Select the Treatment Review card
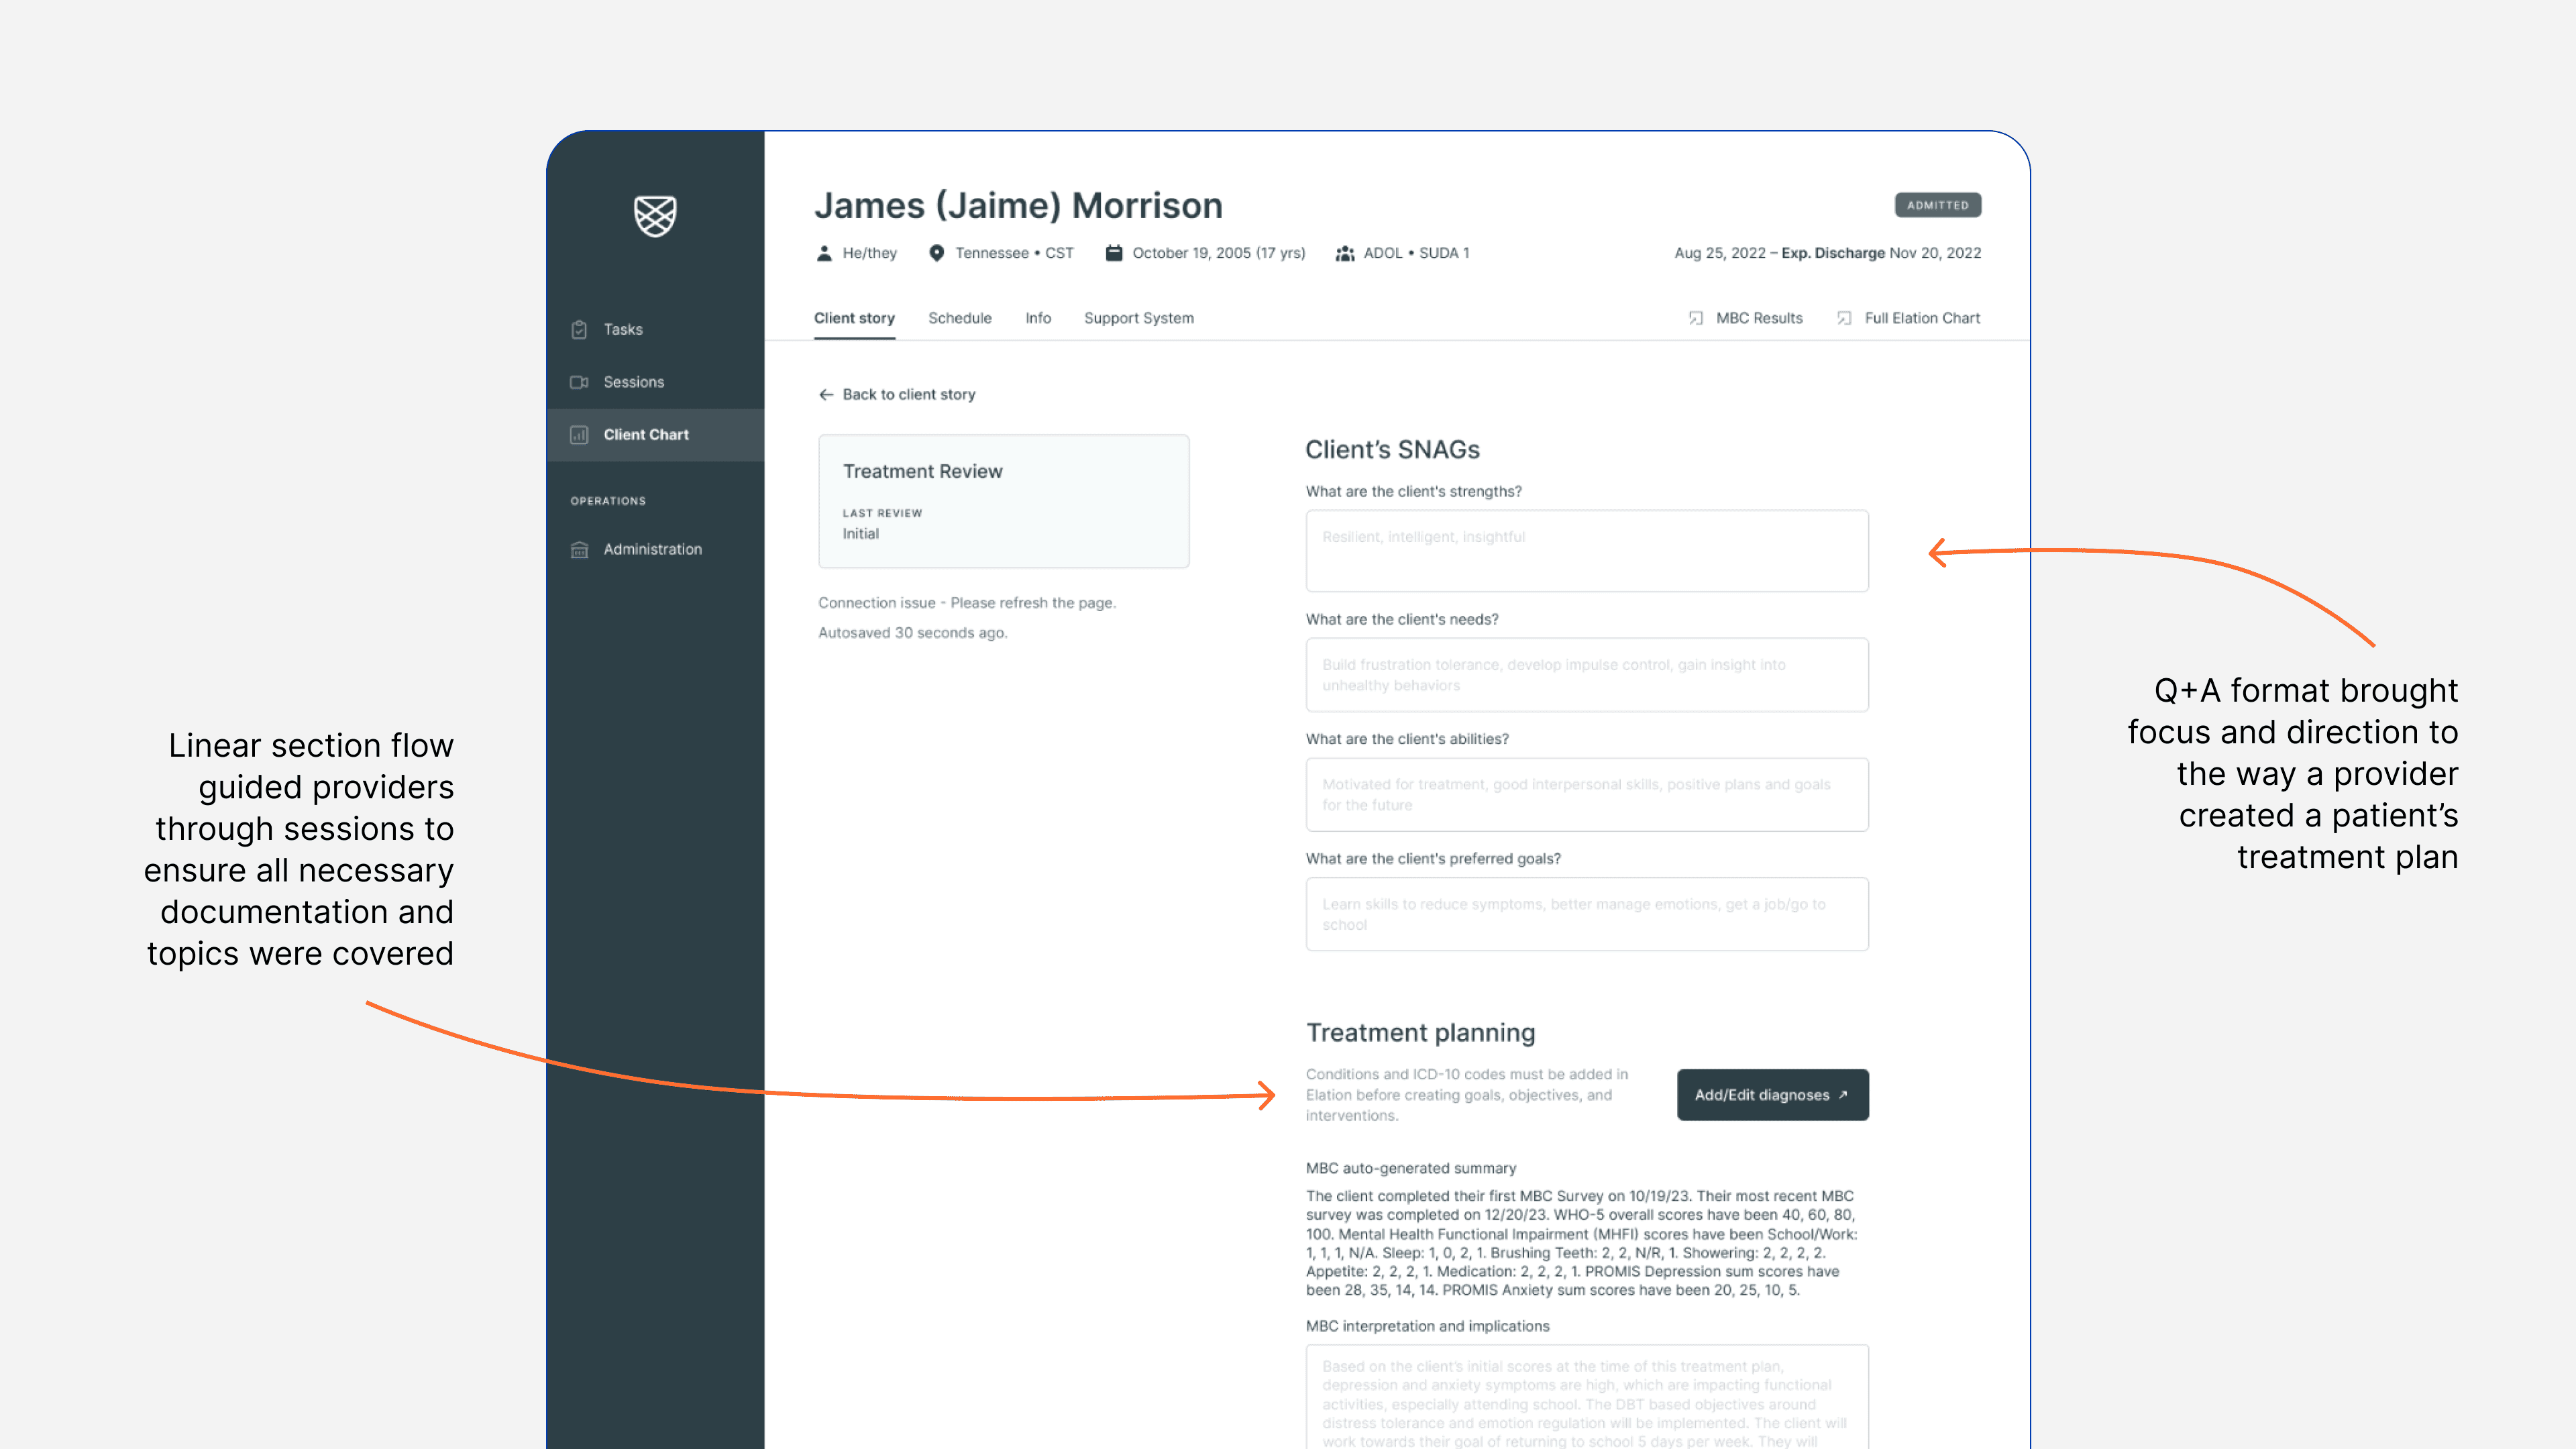 click(x=1003, y=501)
